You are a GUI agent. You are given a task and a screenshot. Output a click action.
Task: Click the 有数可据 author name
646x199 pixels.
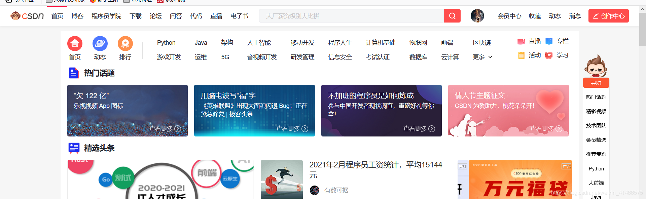click(336, 190)
